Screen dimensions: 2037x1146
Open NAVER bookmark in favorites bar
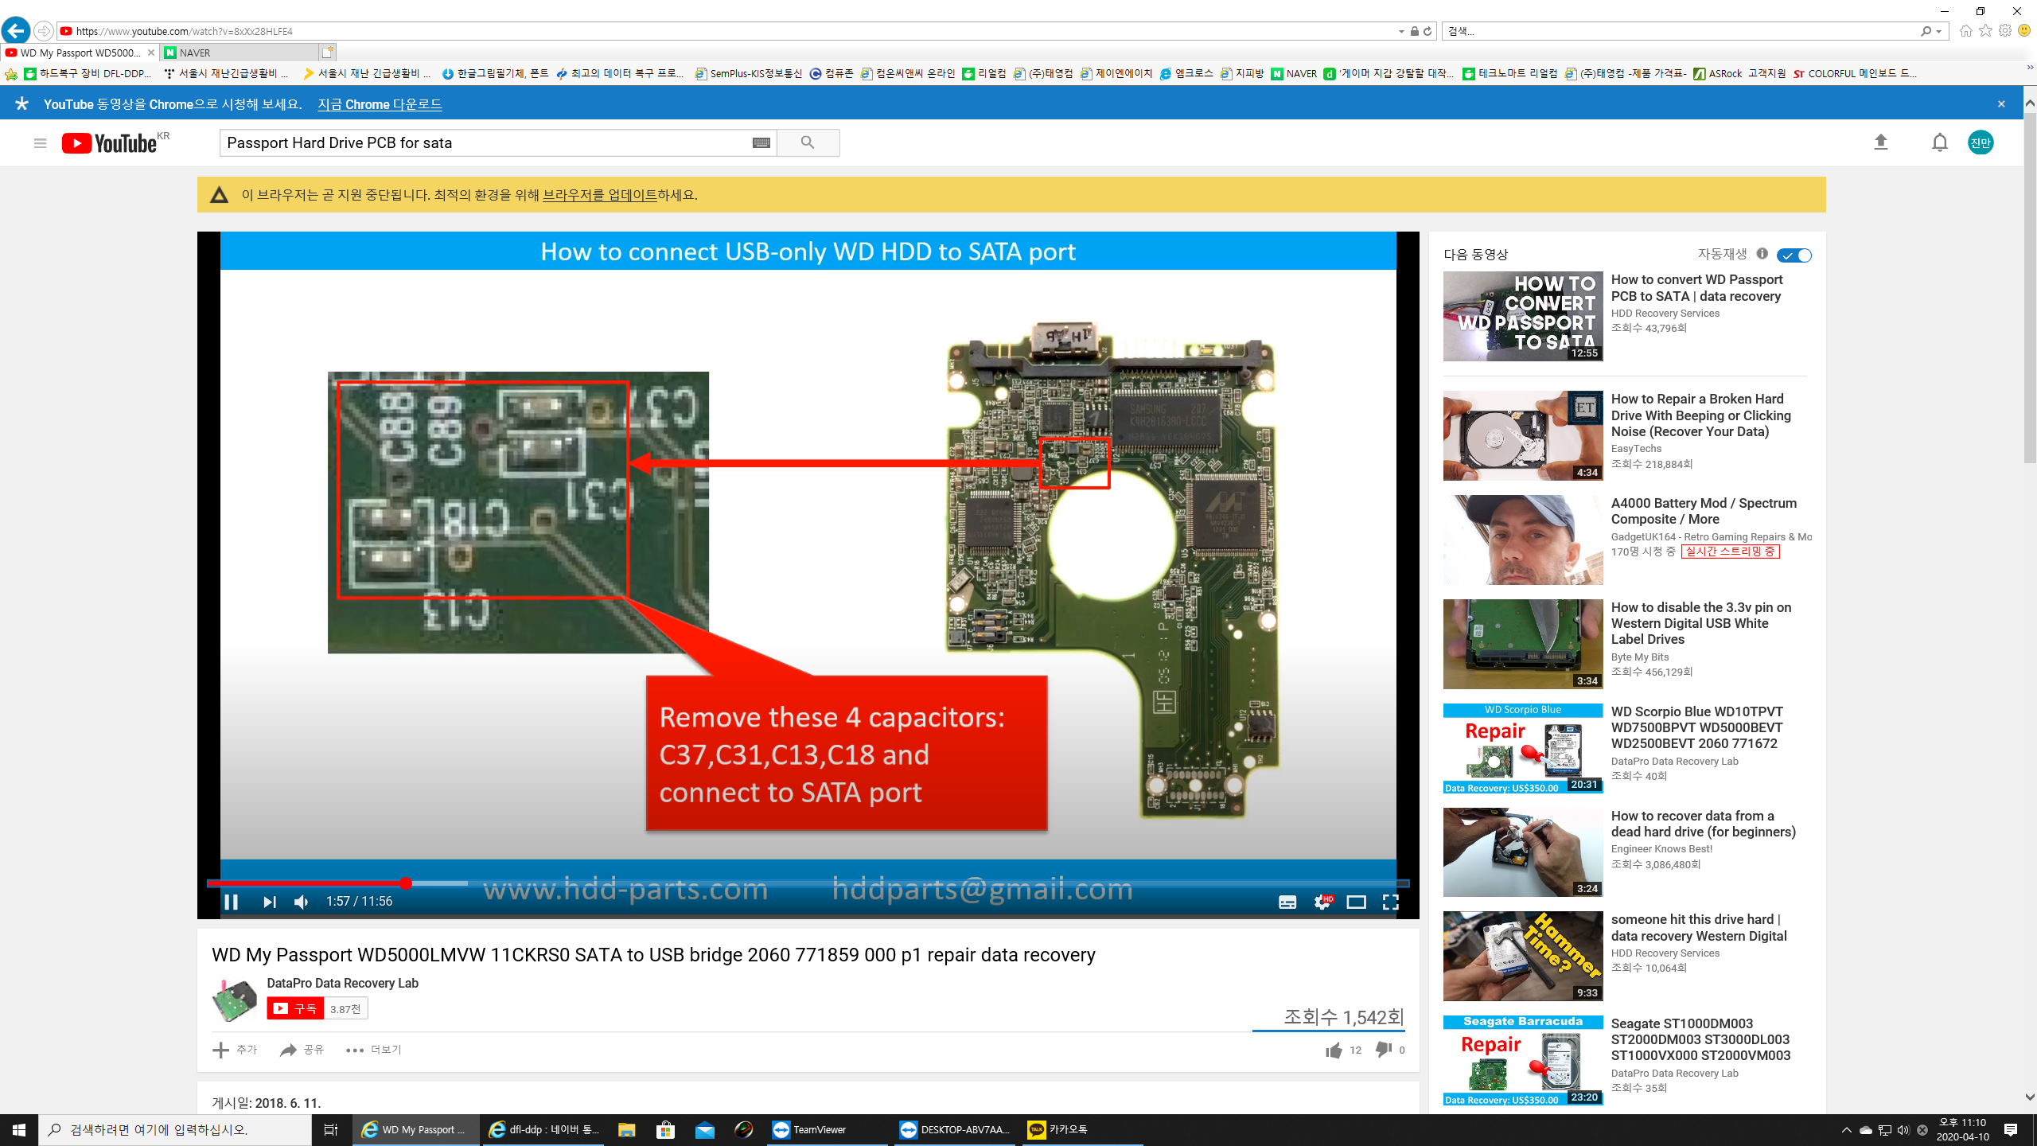point(1294,74)
